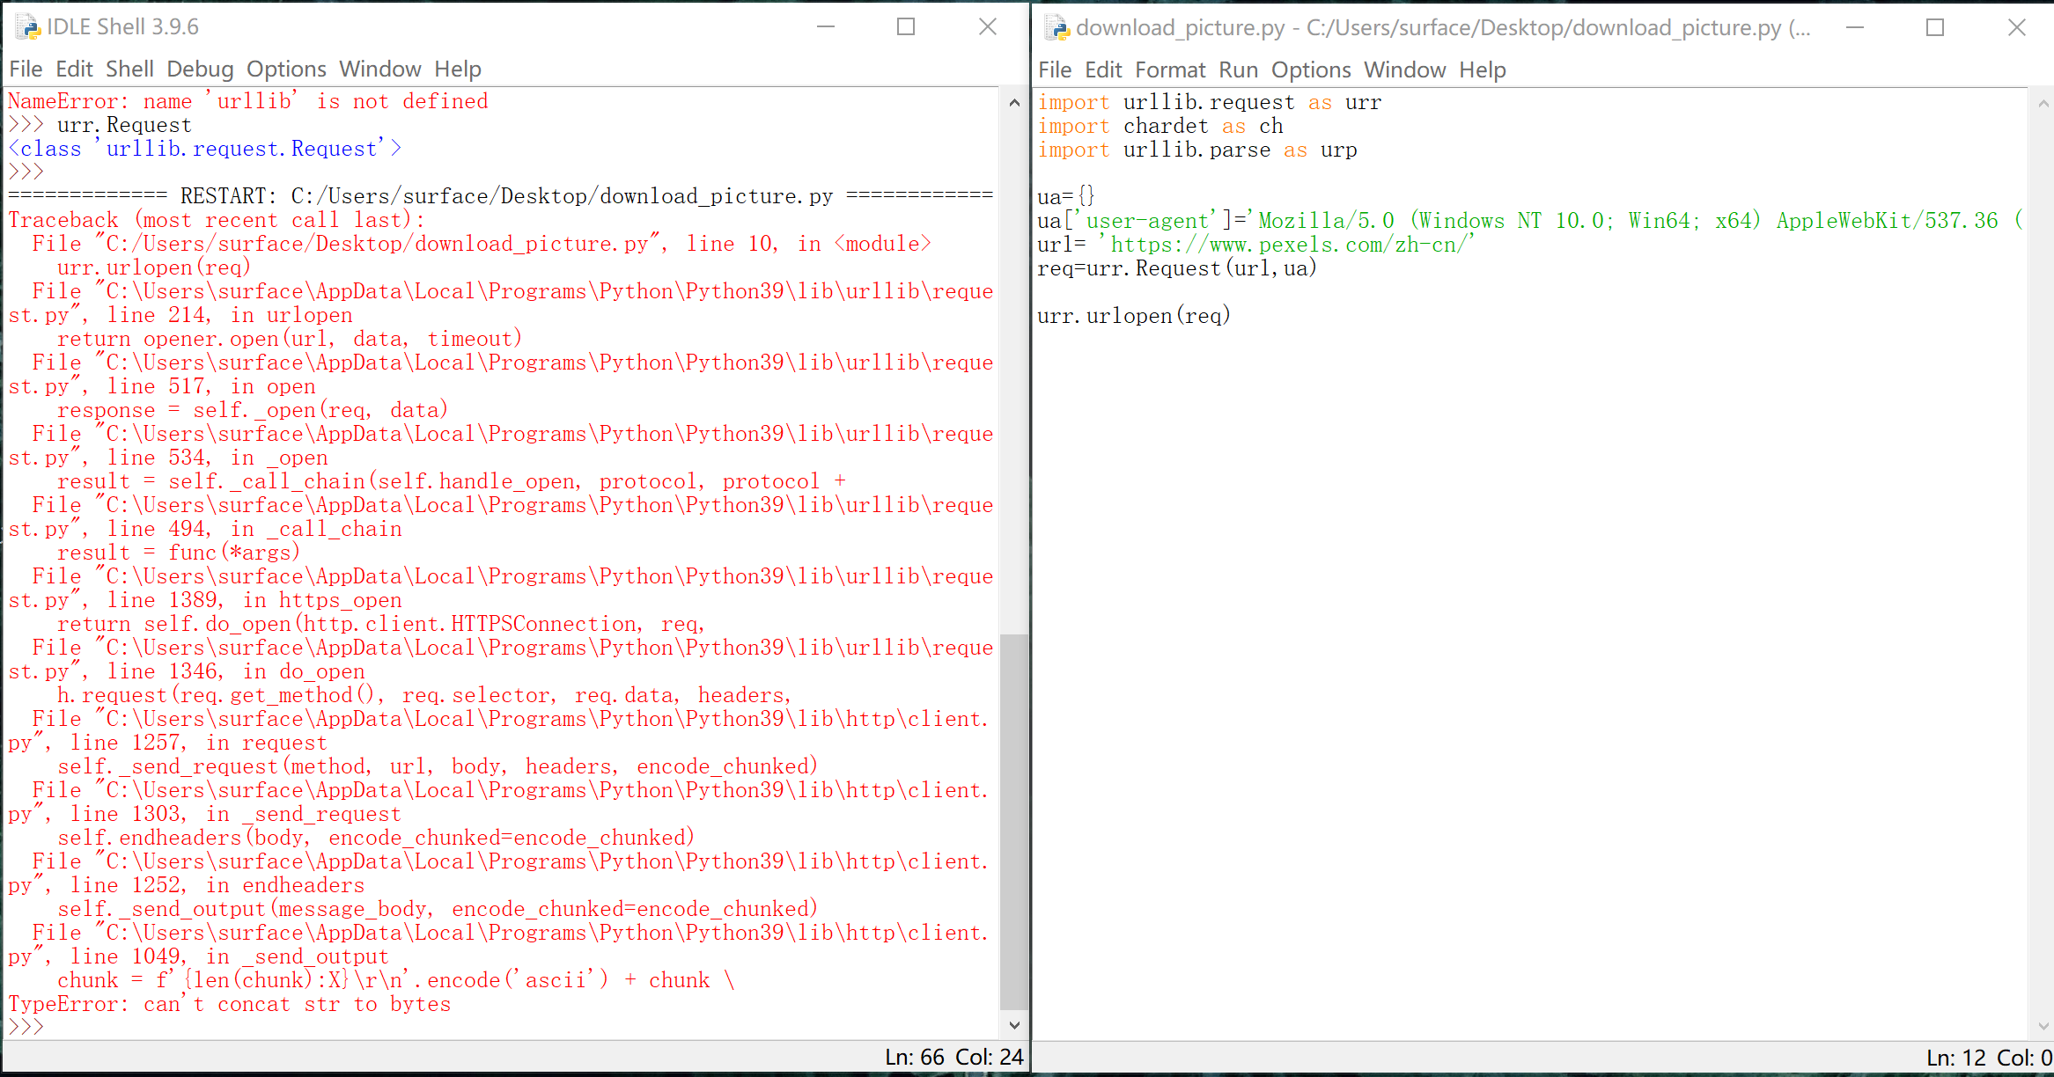This screenshot has width=2054, height=1077.
Task: Click 'return opener.open(url, data, timeout)' traceback line
Action: [290, 339]
